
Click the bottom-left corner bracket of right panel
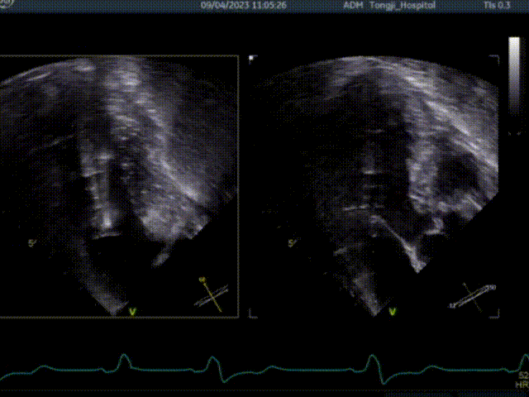(x=252, y=314)
